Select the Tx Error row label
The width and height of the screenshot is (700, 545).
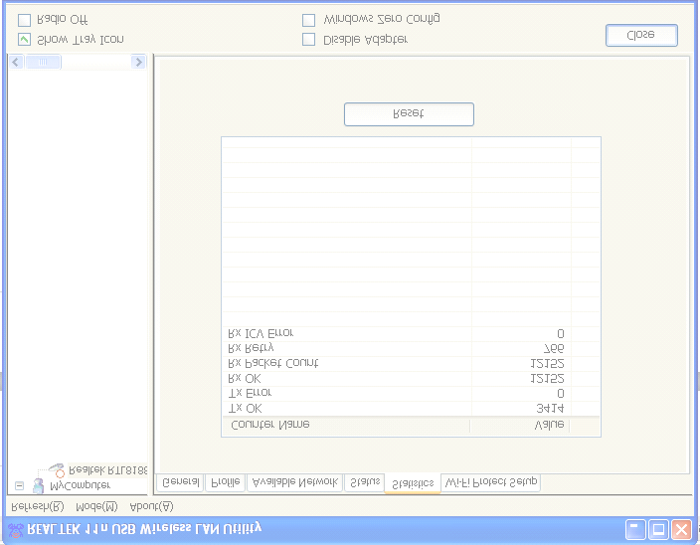click(250, 393)
